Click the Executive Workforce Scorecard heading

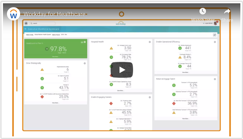(x=43, y=29)
